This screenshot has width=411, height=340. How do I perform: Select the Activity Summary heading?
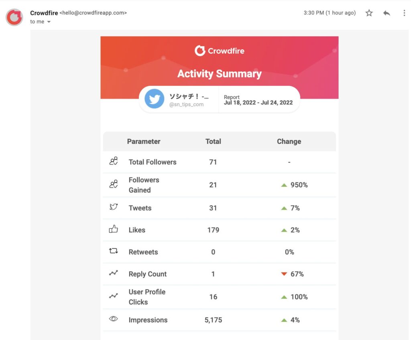(x=220, y=74)
